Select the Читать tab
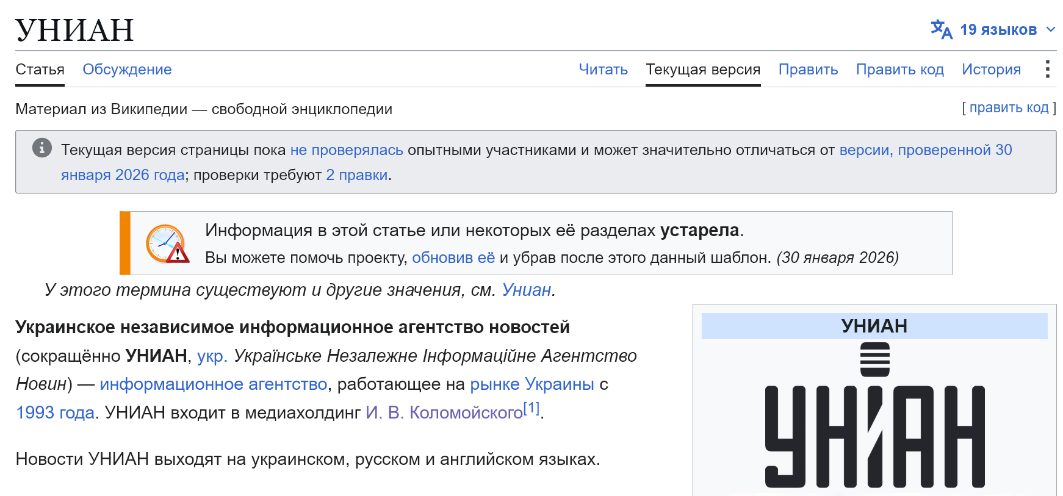This screenshot has width=1063, height=496. tap(603, 70)
